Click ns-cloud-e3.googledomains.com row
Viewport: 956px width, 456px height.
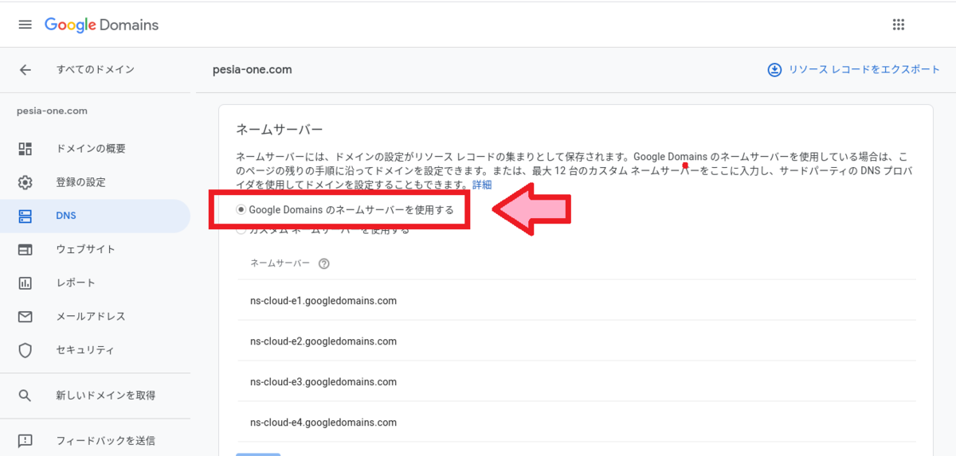[577, 382]
